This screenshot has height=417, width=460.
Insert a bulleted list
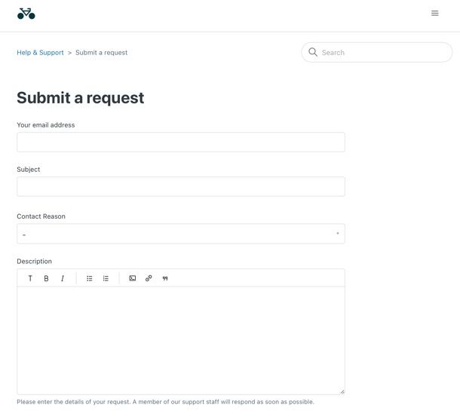click(90, 278)
